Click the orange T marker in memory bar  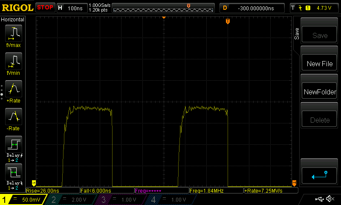188,6
